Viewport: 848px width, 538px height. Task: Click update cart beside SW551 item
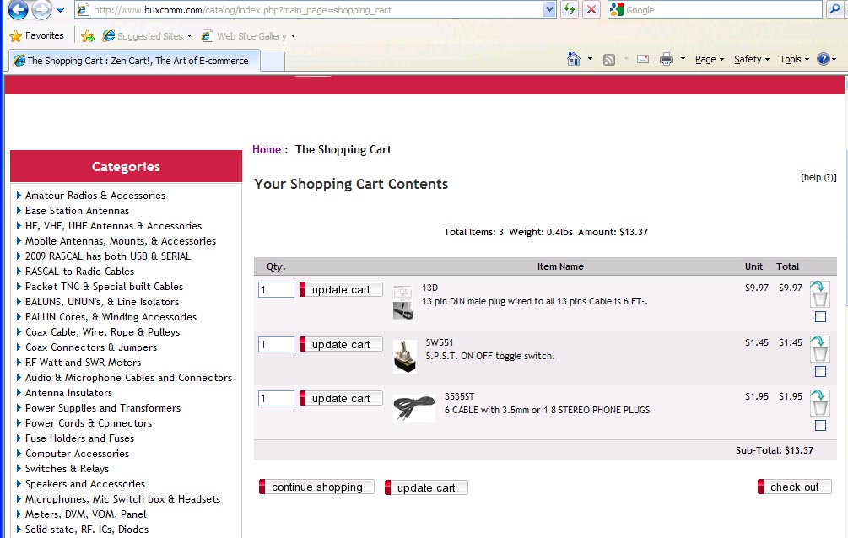pos(341,344)
